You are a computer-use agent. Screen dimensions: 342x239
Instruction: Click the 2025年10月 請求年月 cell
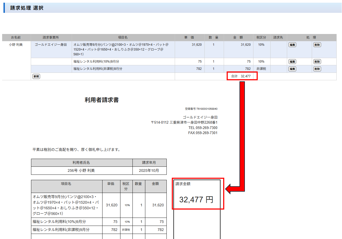(x=149, y=170)
